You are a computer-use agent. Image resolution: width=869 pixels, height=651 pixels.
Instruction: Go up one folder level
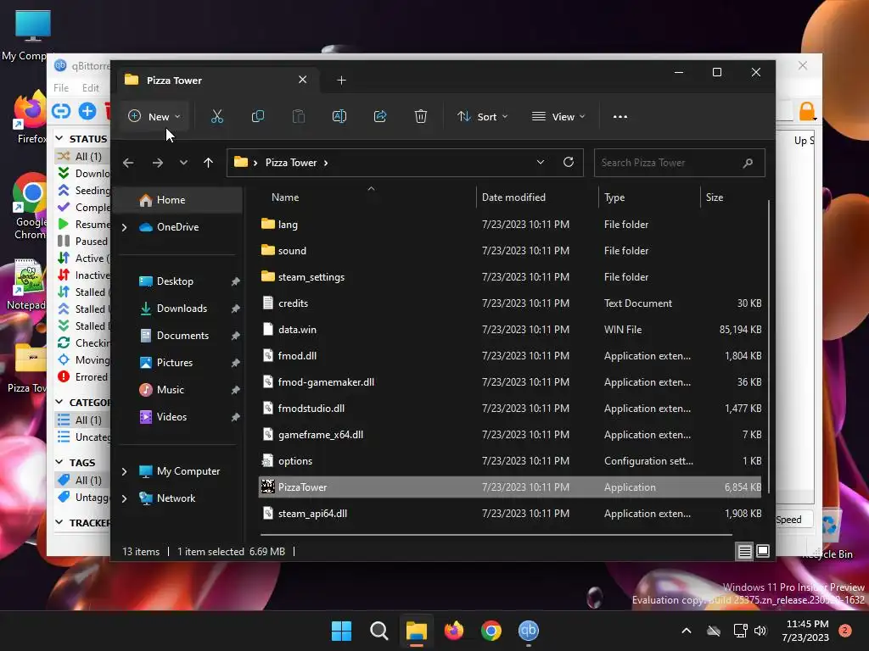209,163
